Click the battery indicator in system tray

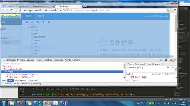[x=151, y=103]
